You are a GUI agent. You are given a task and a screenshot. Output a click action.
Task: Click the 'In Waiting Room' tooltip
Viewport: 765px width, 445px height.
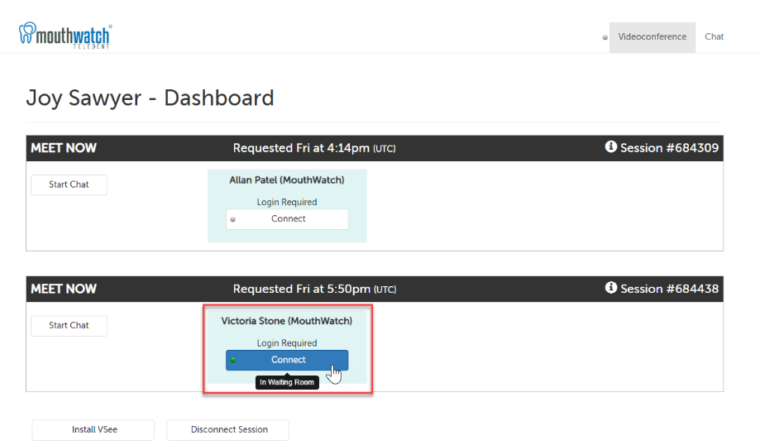coord(287,382)
